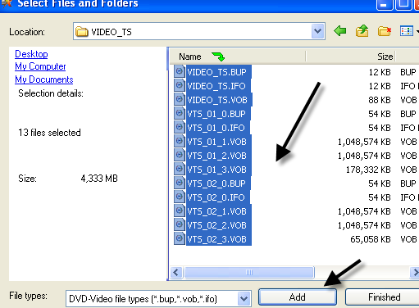Open the Desktop link
The width and height of the screenshot is (419, 308).
31,54
